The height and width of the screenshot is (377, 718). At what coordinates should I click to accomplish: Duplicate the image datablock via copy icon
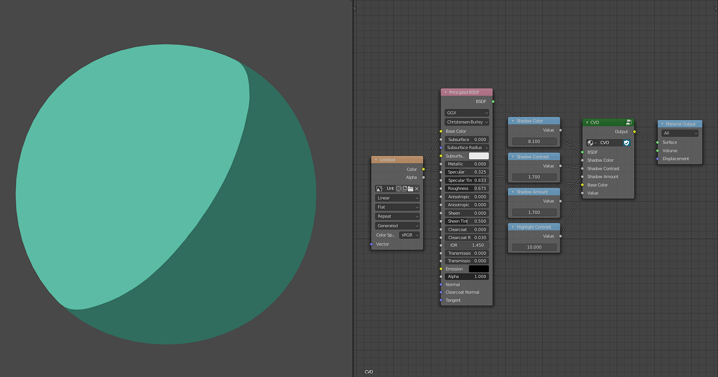[405, 188]
